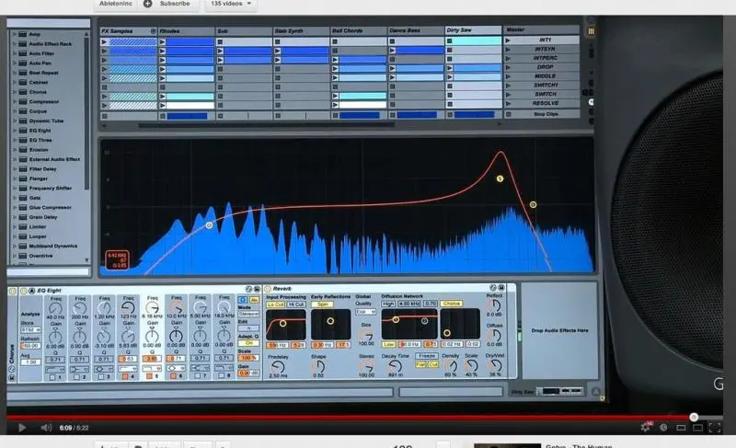
Task: Expand the Compressor folder in the browser
Action: pos(15,101)
